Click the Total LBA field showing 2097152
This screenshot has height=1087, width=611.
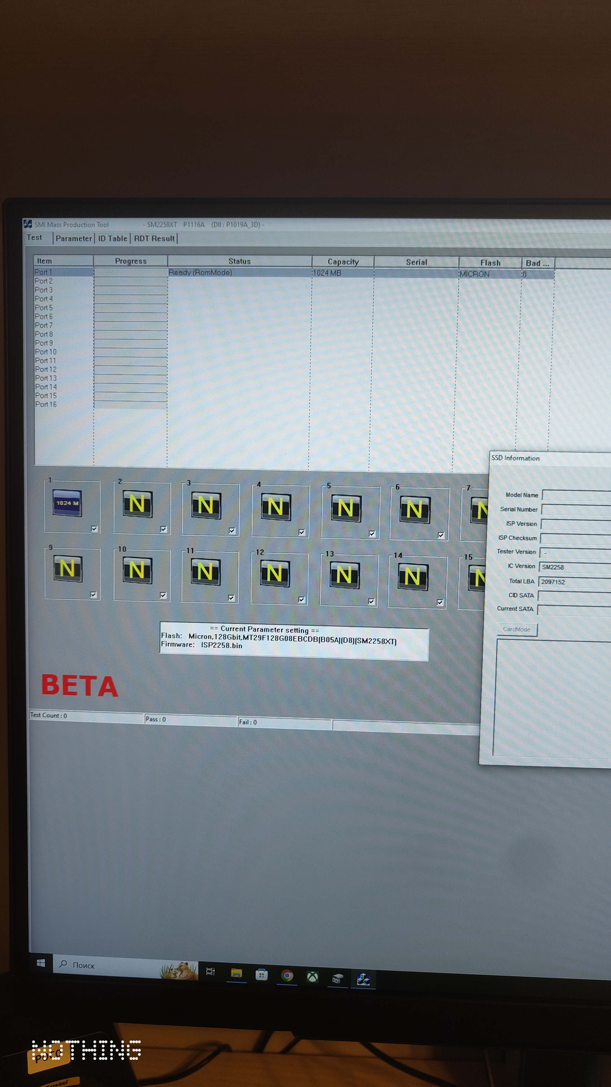click(x=575, y=582)
